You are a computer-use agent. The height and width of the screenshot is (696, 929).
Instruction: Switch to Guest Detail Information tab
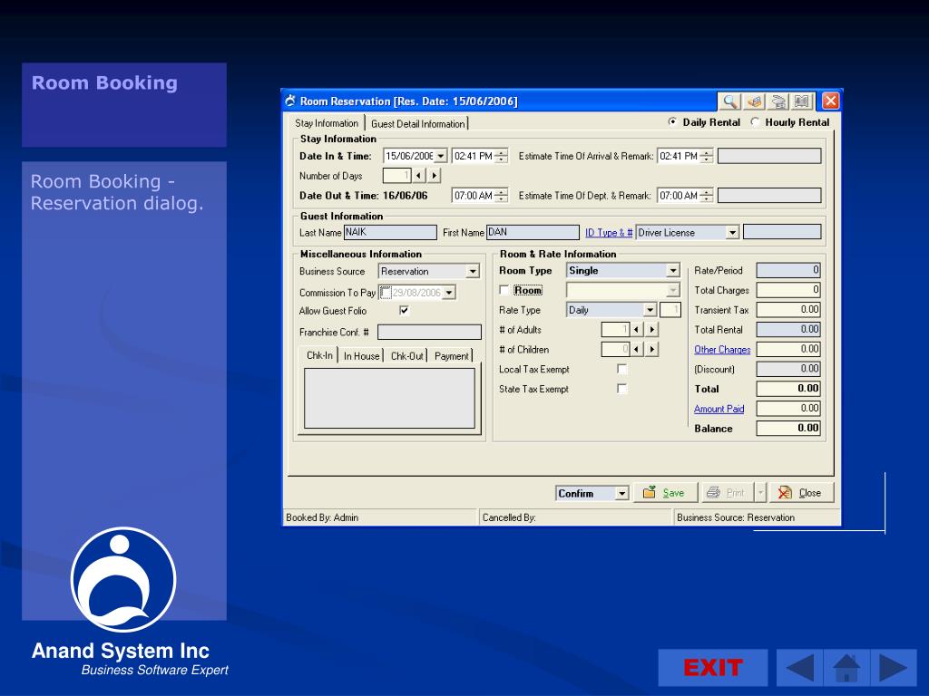[417, 123]
